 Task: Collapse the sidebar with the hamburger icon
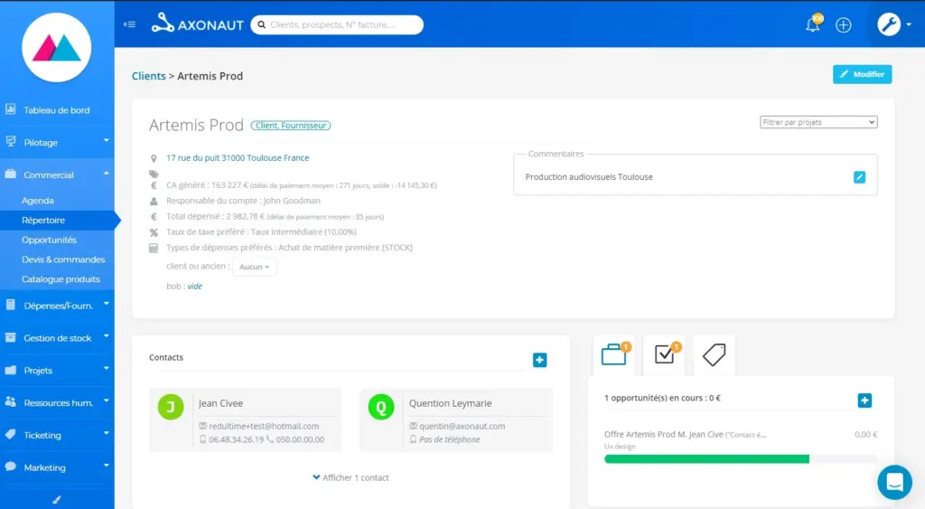coord(130,24)
